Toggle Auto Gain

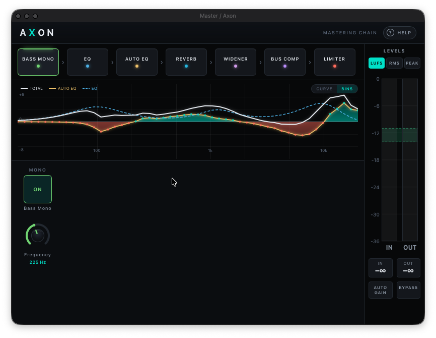(x=381, y=290)
